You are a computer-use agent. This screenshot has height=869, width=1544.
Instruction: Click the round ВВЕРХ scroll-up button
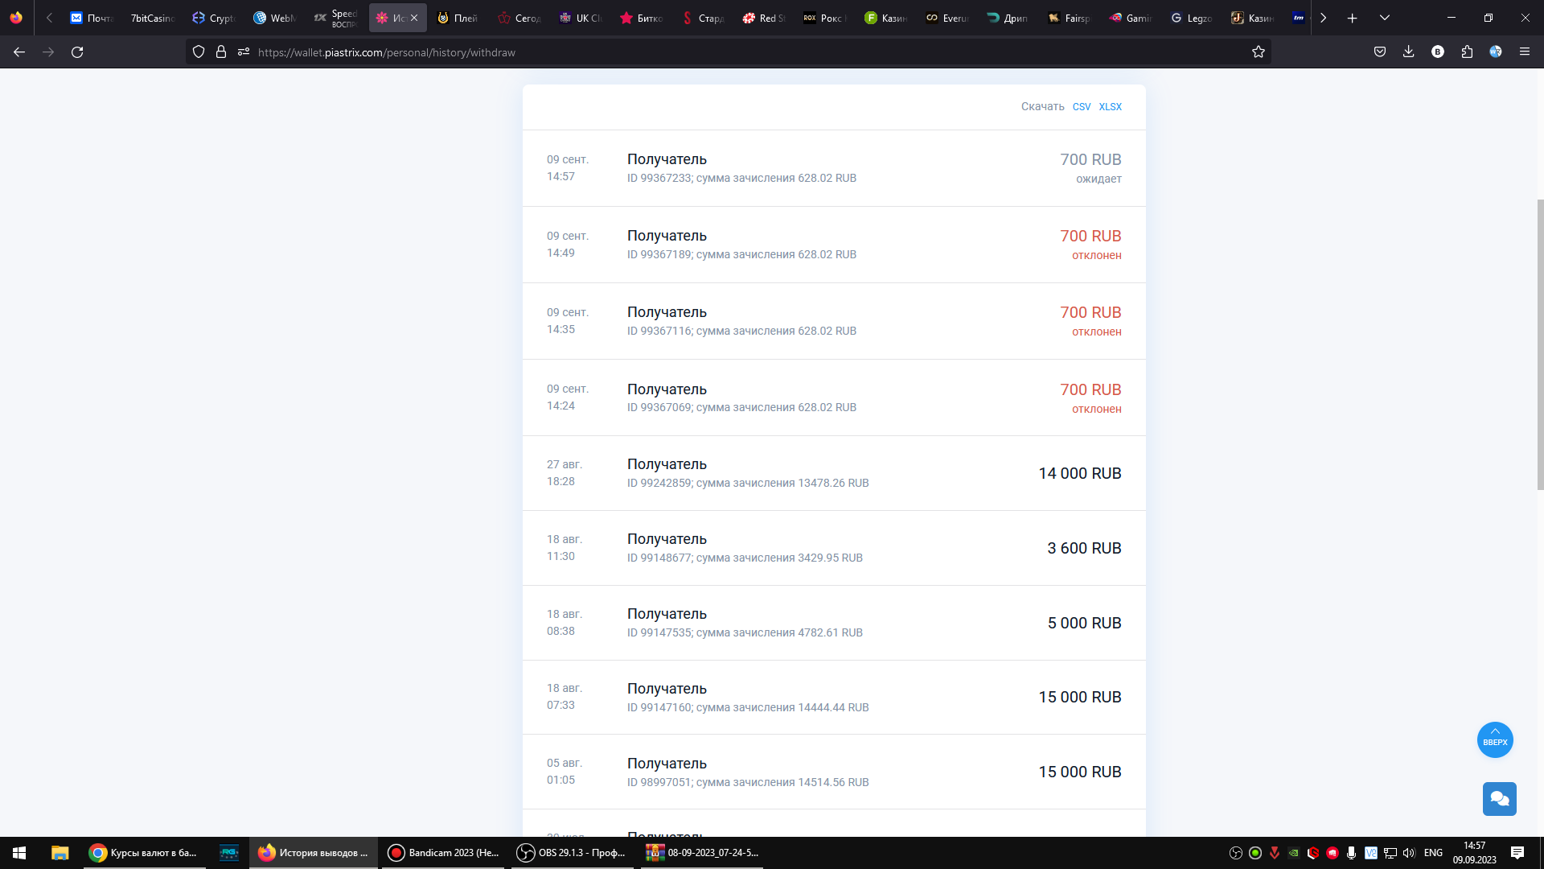pyautogui.click(x=1495, y=739)
